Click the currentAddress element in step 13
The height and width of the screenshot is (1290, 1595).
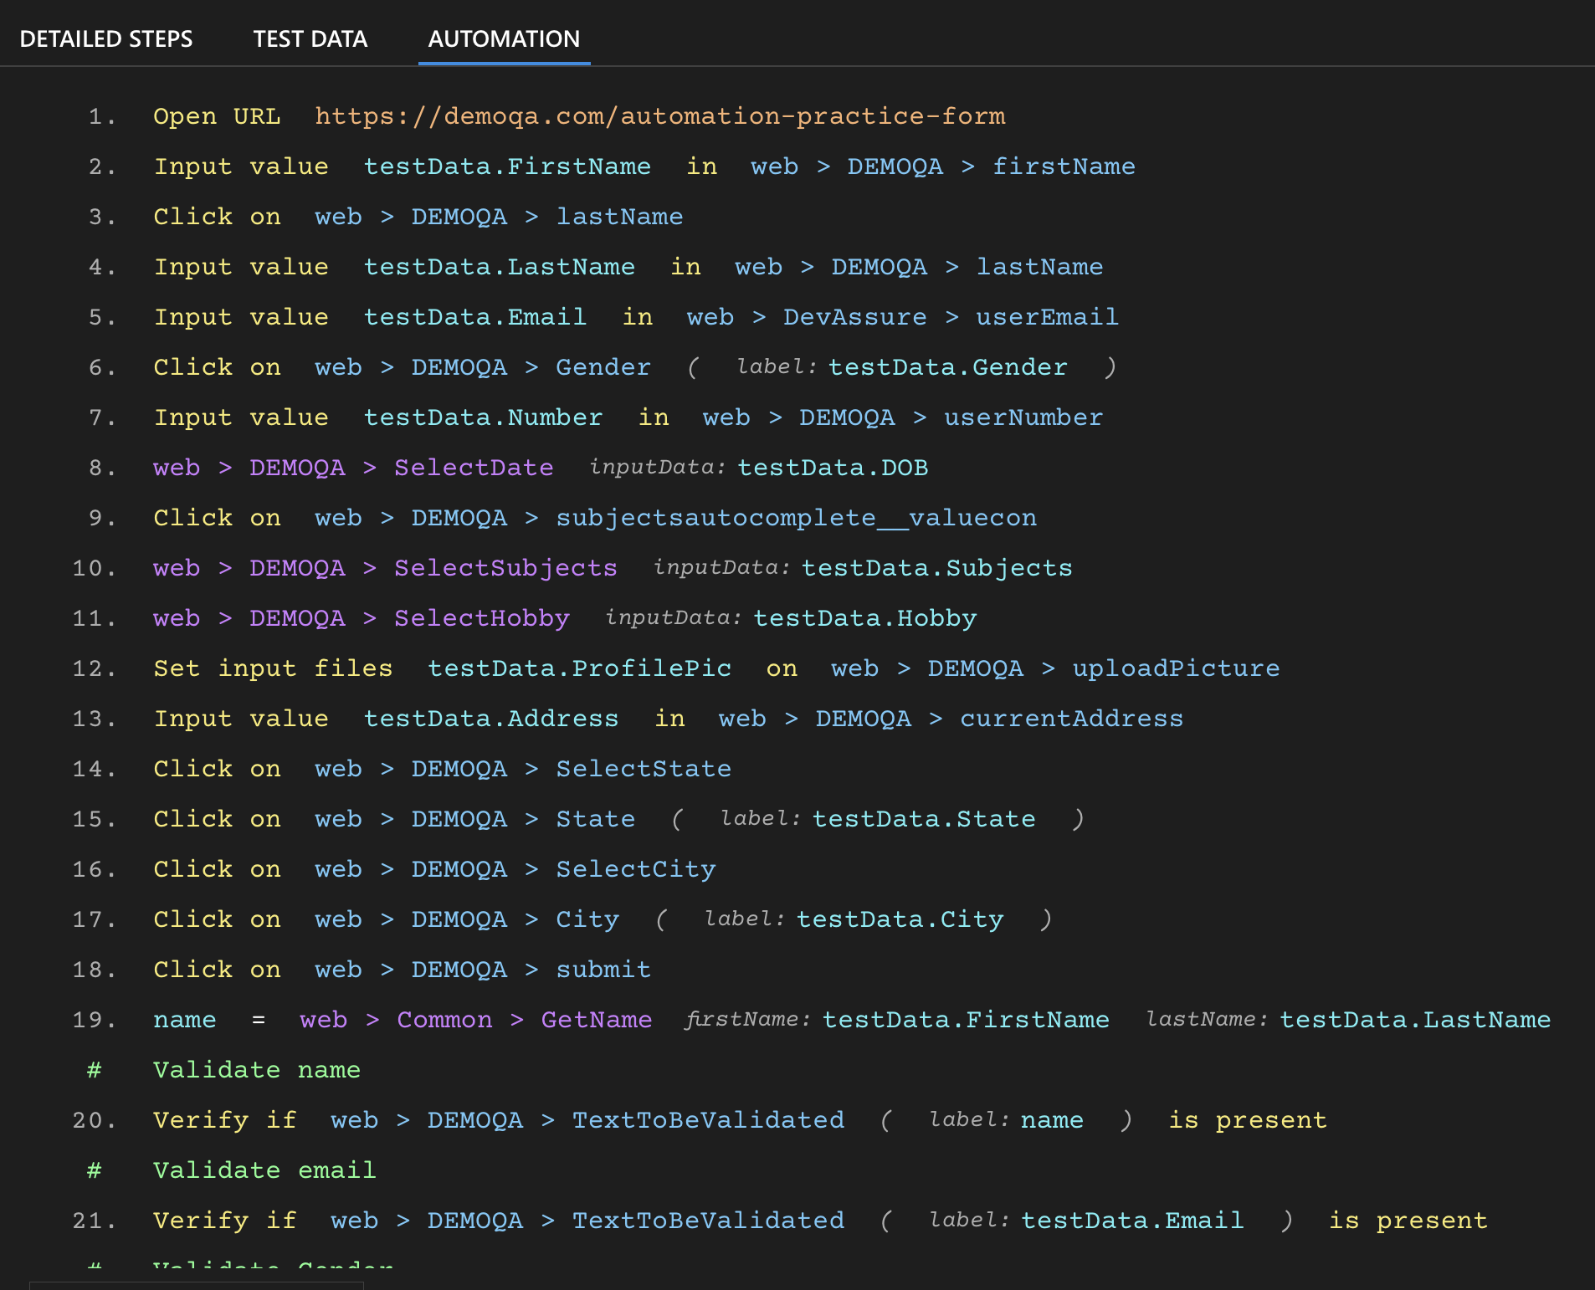point(1071,718)
